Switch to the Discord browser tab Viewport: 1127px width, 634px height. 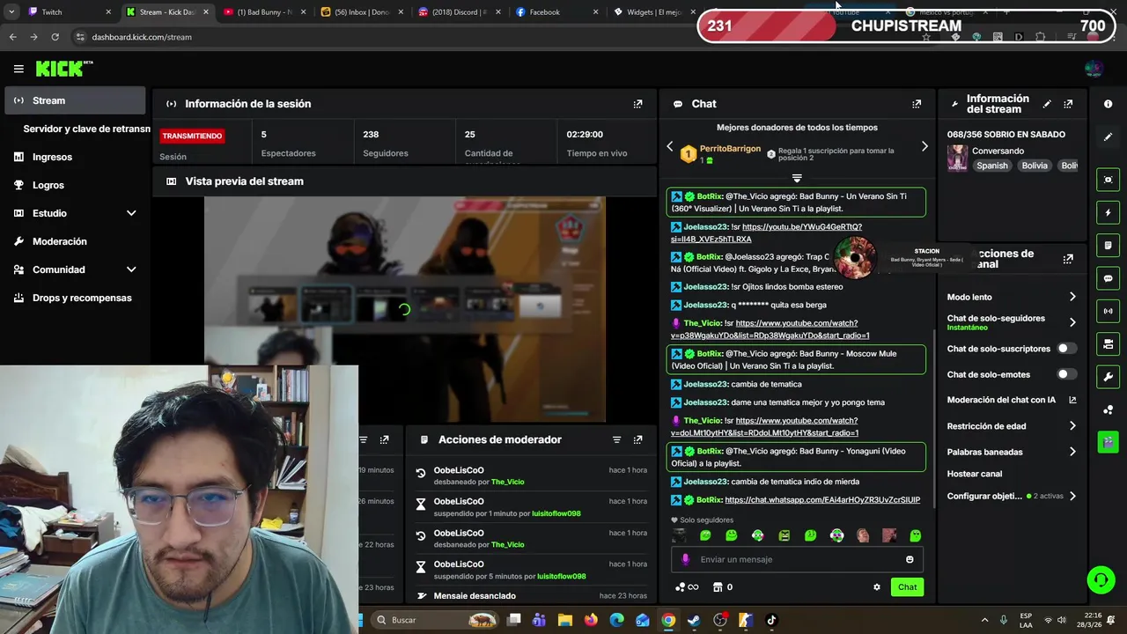(460, 12)
